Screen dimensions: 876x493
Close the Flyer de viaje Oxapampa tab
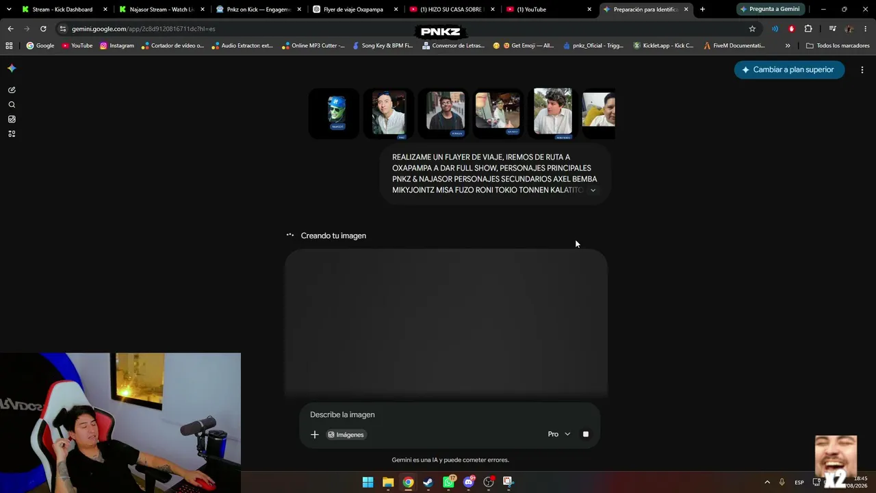click(x=396, y=10)
